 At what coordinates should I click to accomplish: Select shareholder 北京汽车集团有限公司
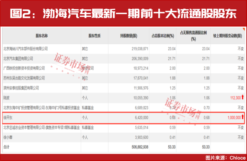(x=18, y=59)
